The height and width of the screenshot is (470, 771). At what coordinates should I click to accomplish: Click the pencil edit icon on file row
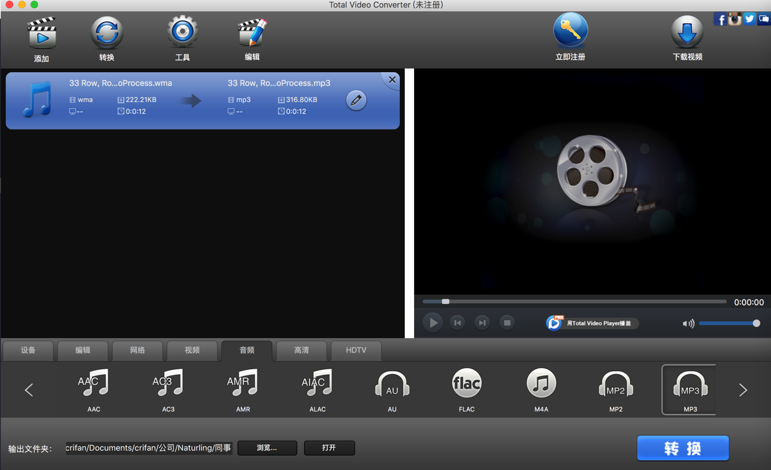coord(356,100)
